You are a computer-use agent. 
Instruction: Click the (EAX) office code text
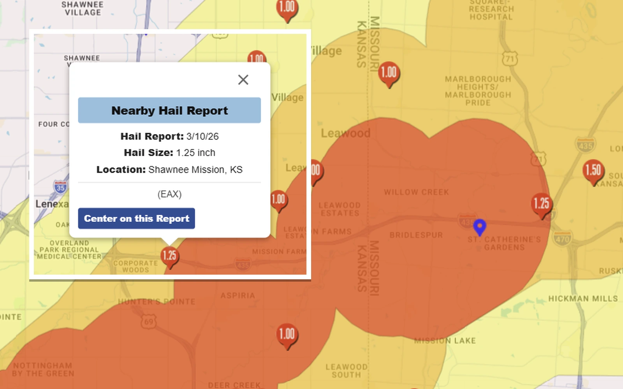(x=169, y=194)
